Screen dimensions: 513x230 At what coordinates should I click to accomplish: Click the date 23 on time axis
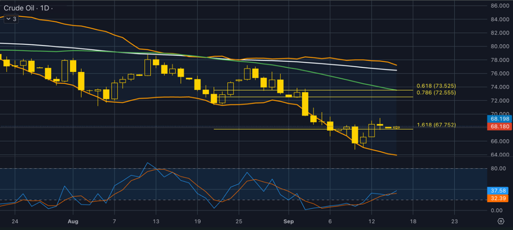click(x=454, y=221)
